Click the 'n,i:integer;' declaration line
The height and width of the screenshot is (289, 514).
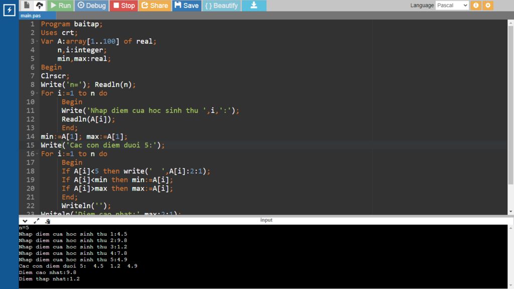(82, 50)
